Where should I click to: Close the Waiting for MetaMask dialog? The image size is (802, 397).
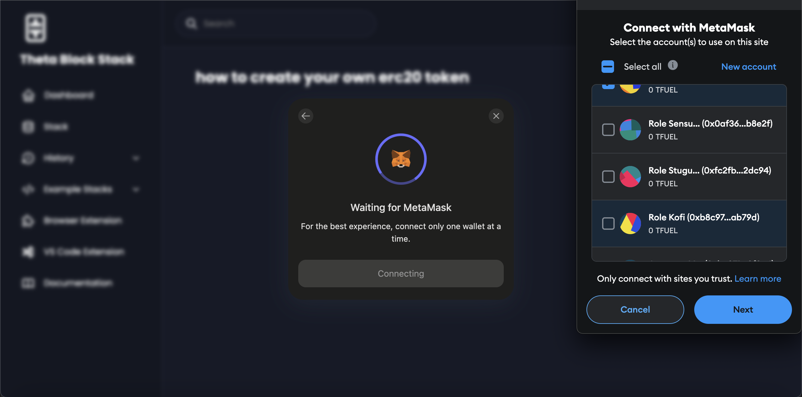[x=496, y=116]
